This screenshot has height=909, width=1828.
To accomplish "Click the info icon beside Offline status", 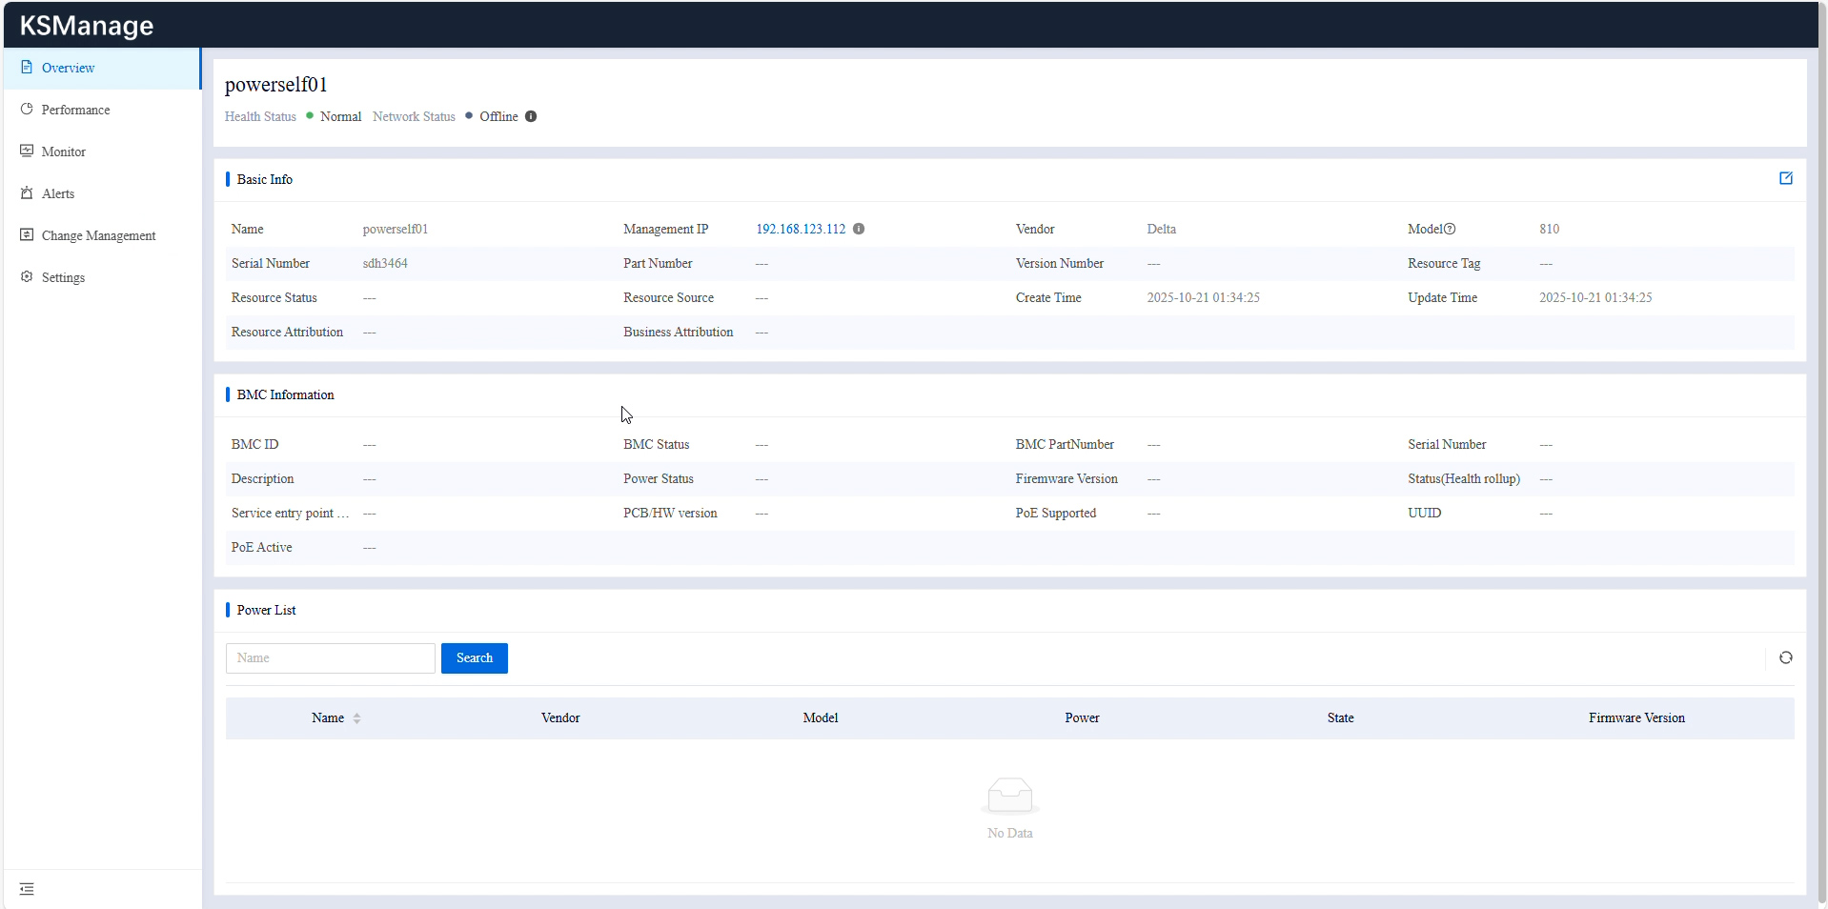I will tap(531, 116).
